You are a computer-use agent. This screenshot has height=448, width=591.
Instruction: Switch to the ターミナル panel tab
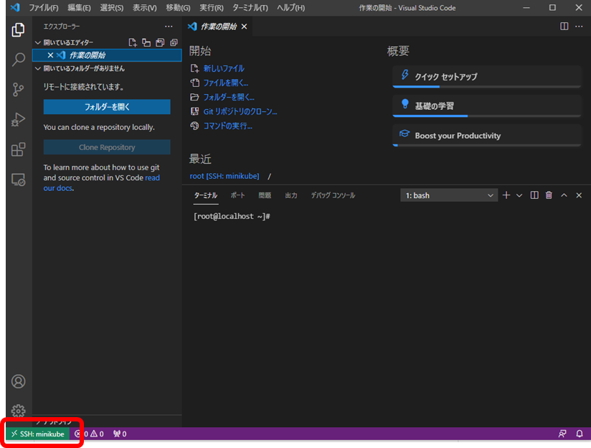pyautogui.click(x=206, y=195)
